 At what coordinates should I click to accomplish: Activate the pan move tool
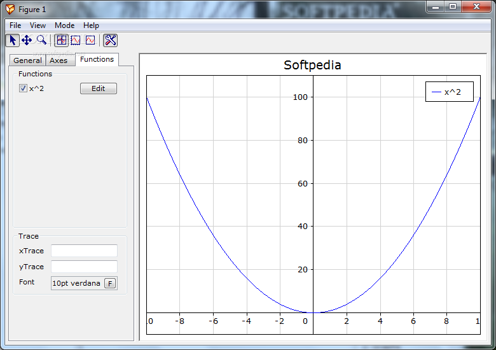coord(27,40)
